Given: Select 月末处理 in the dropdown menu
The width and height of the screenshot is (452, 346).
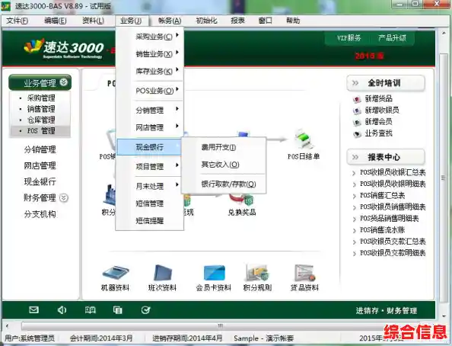Looking at the screenshot, I should coord(150,186).
